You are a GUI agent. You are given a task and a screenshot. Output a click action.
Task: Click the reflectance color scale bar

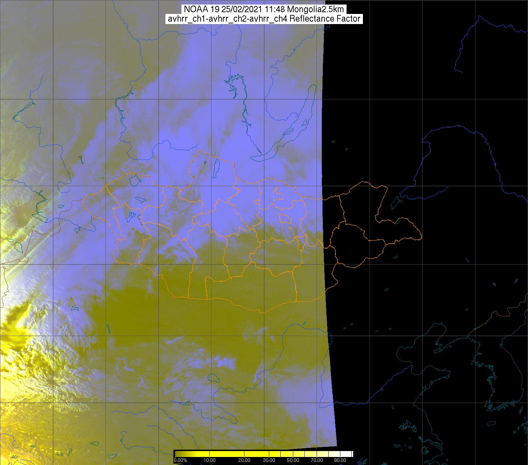coord(264,454)
